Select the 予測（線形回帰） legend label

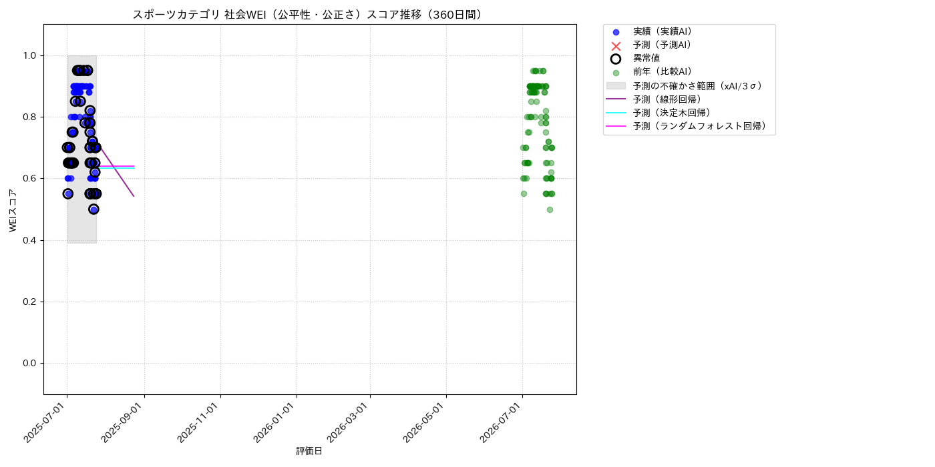pyautogui.click(x=667, y=99)
